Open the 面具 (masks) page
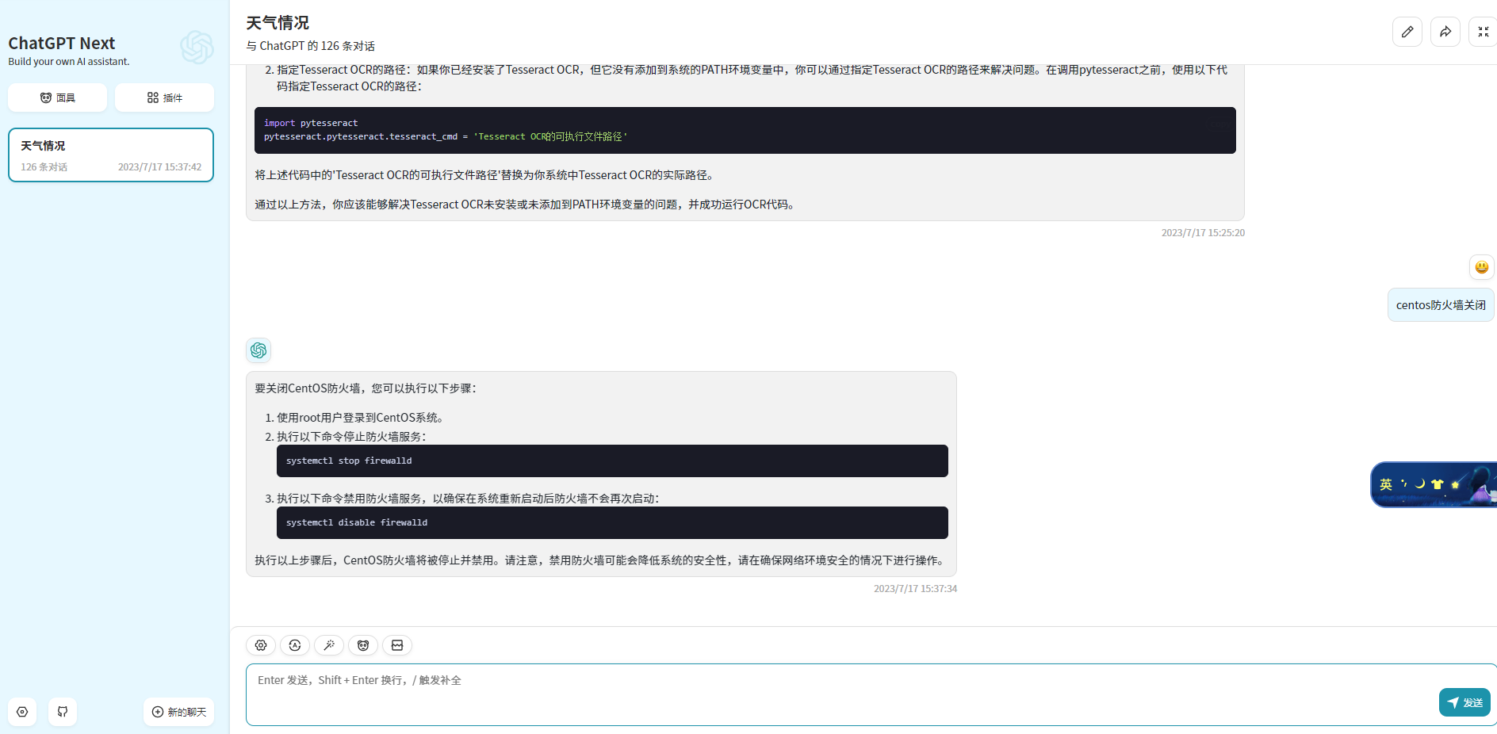The height and width of the screenshot is (734, 1497). [x=58, y=97]
